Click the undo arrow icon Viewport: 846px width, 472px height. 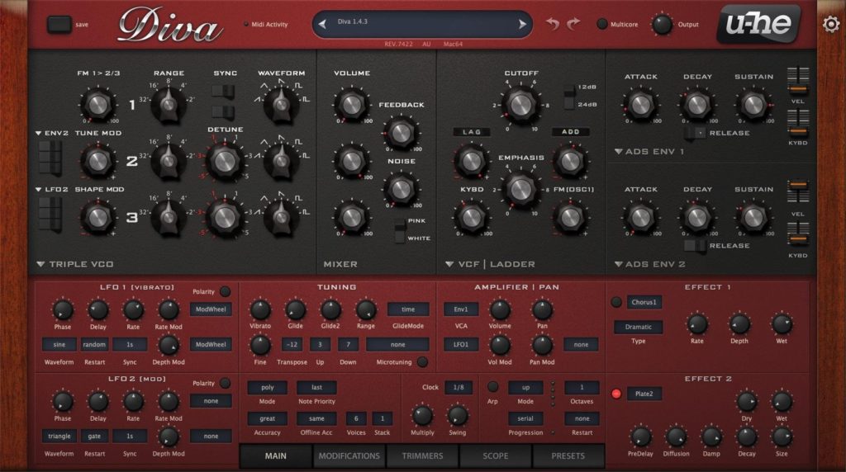(x=553, y=24)
